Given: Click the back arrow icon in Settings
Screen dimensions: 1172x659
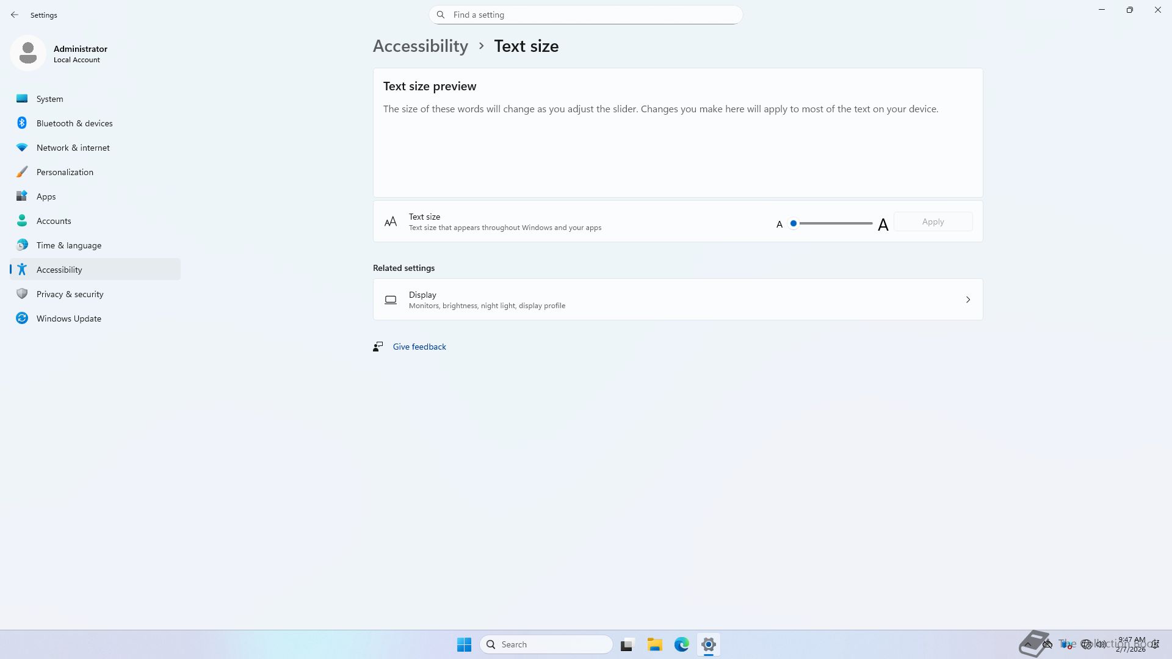Looking at the screenshot, I should pos(15,15).
